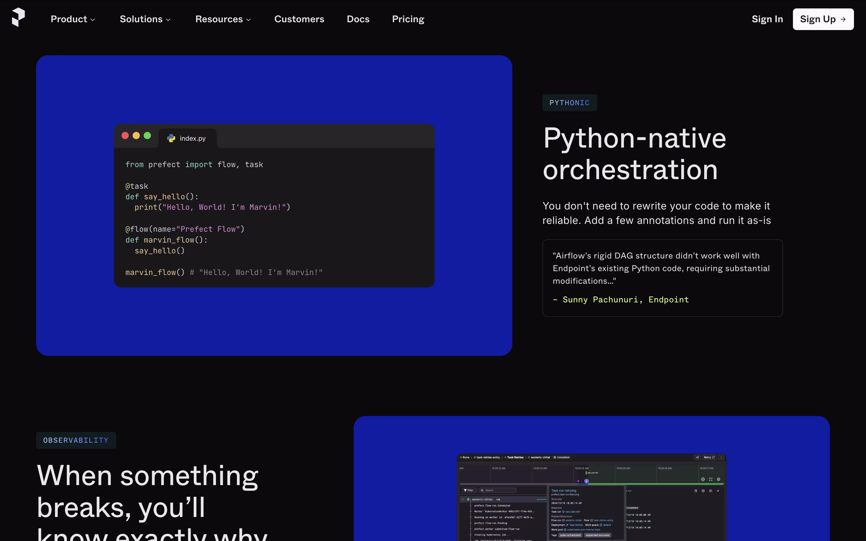Click the Prefect logo icon
Viewport: 866px width, 541px height.
(x=18, y=17)
